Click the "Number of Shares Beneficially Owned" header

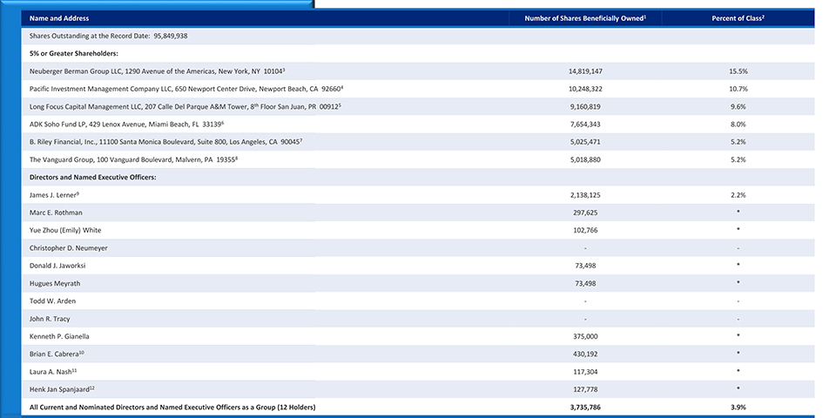click(x=584, y=18)
